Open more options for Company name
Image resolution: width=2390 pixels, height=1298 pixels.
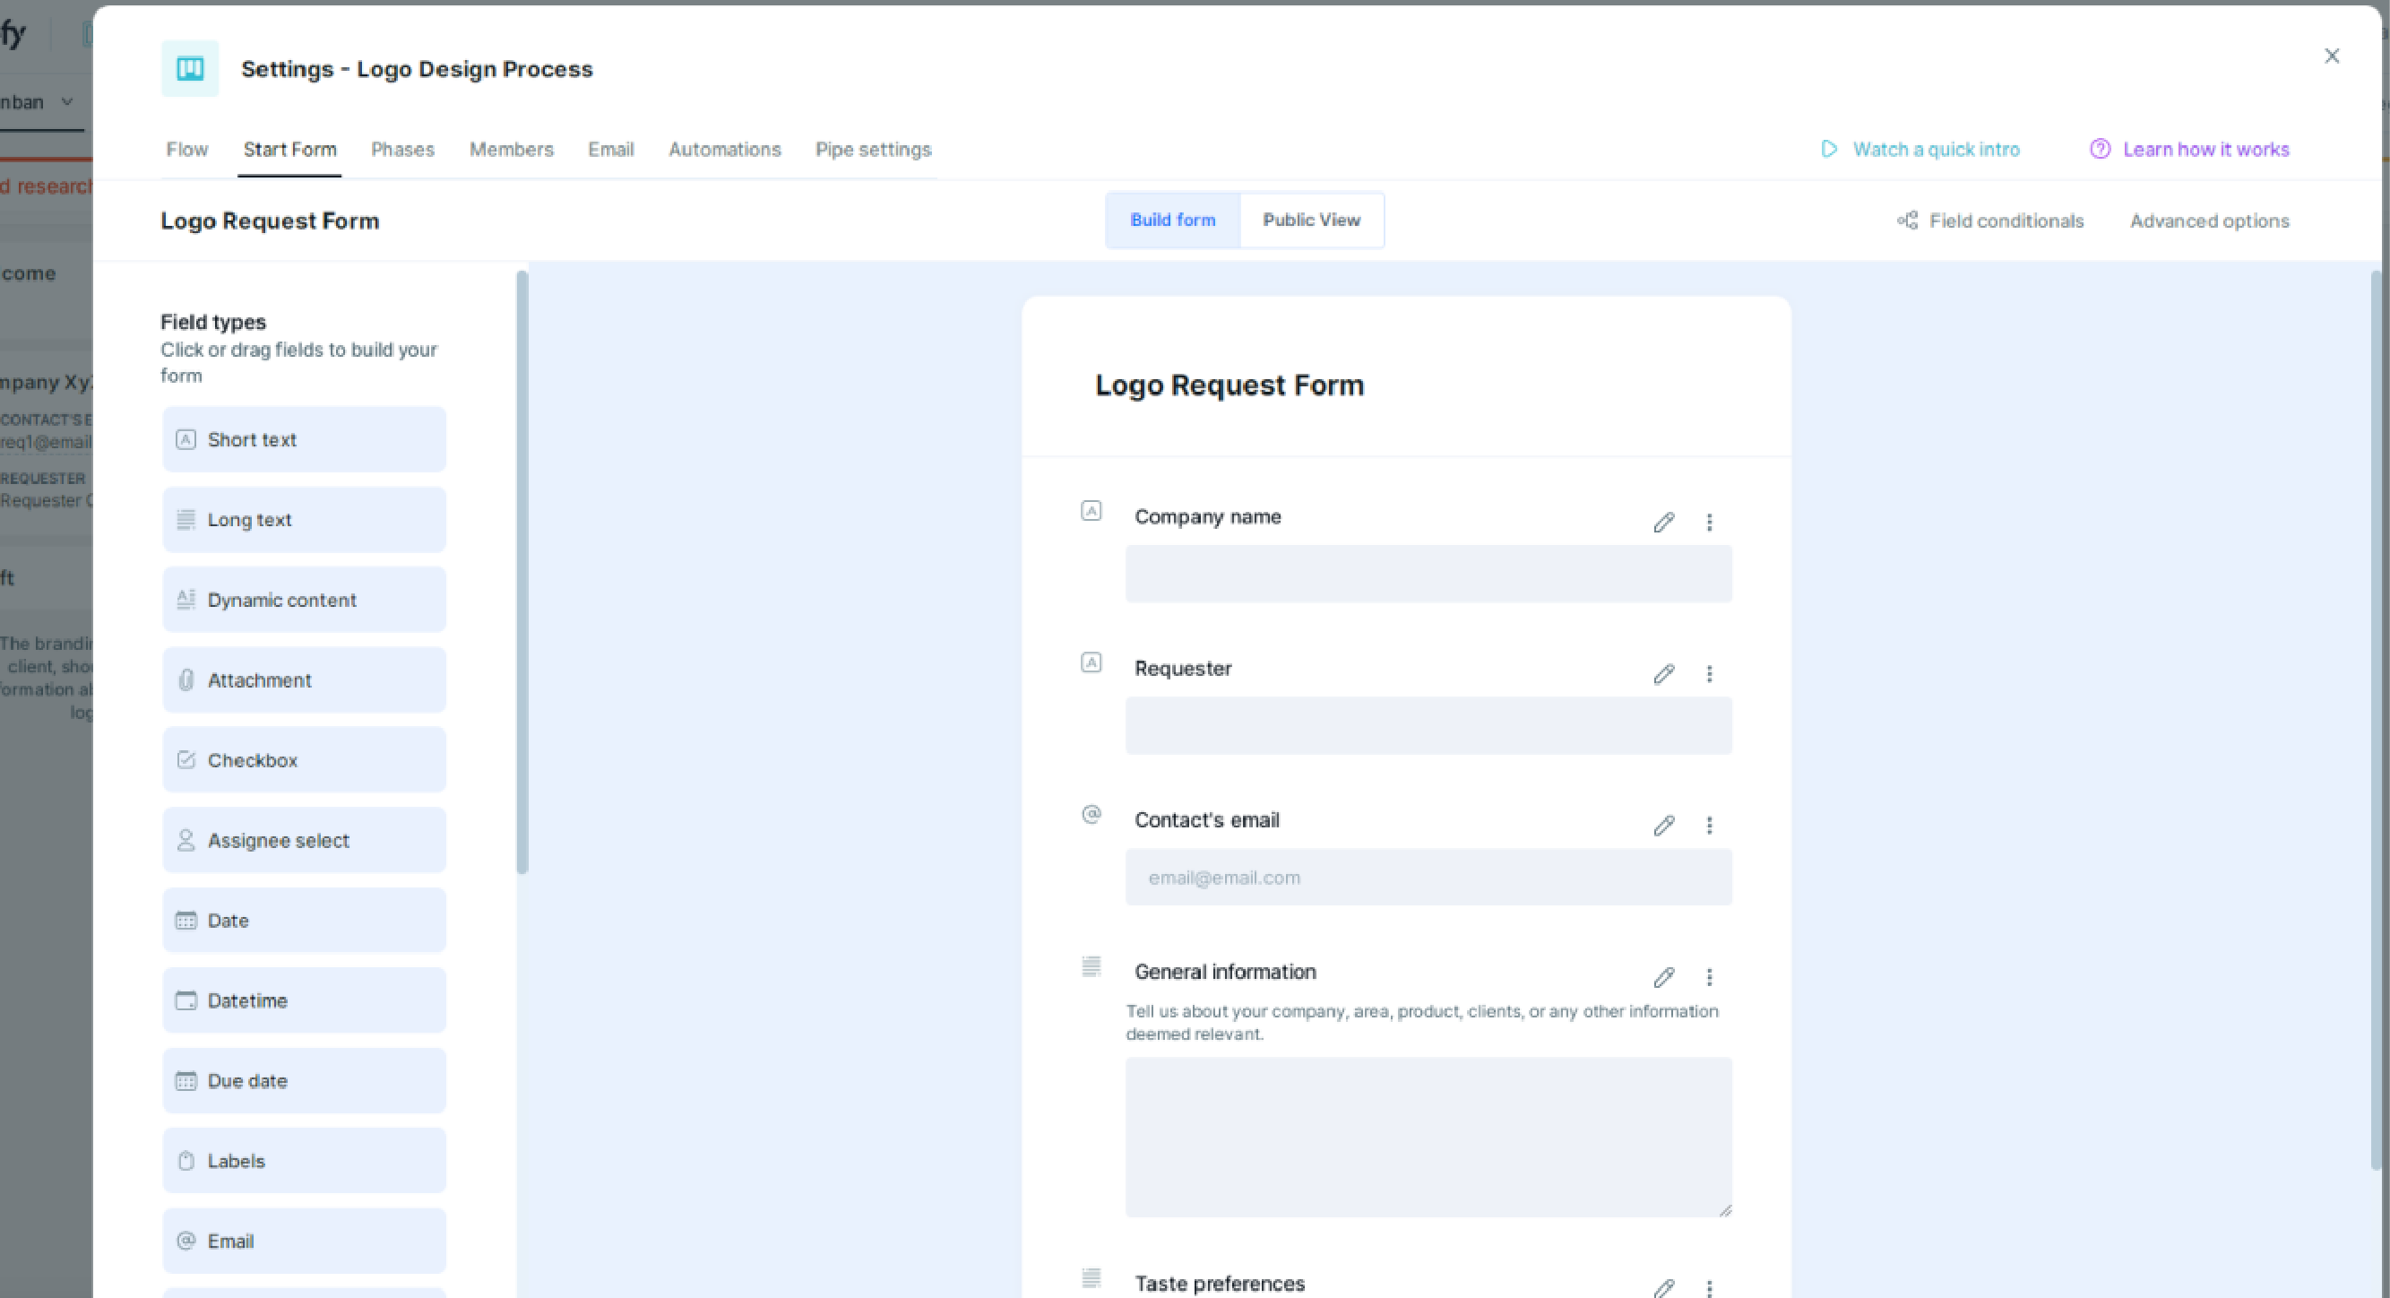pos(1709,523)
